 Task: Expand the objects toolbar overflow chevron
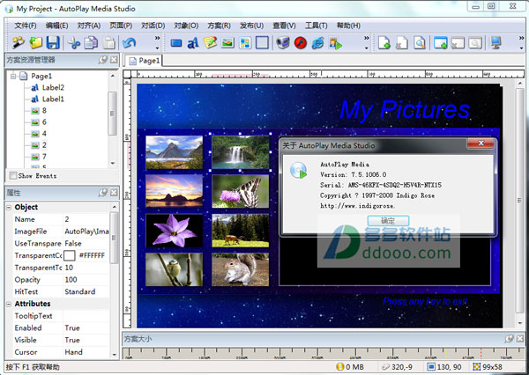pos(367,42)
